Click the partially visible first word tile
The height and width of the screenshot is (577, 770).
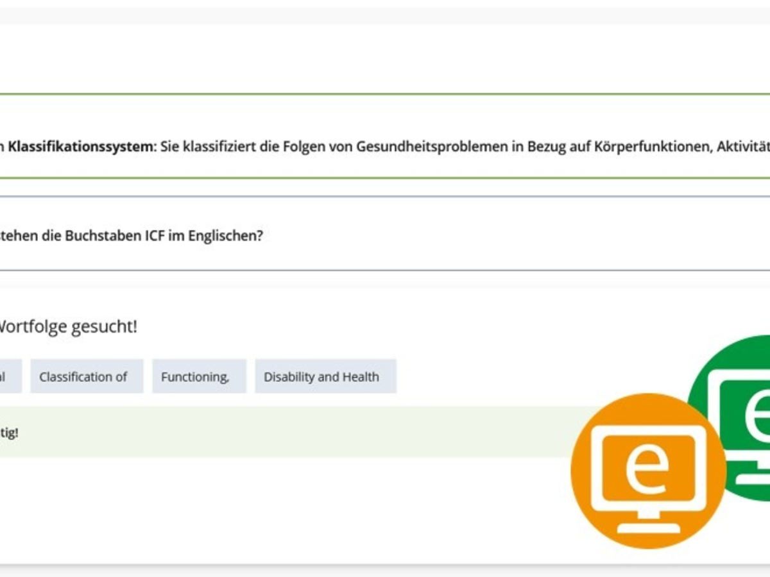10,376
